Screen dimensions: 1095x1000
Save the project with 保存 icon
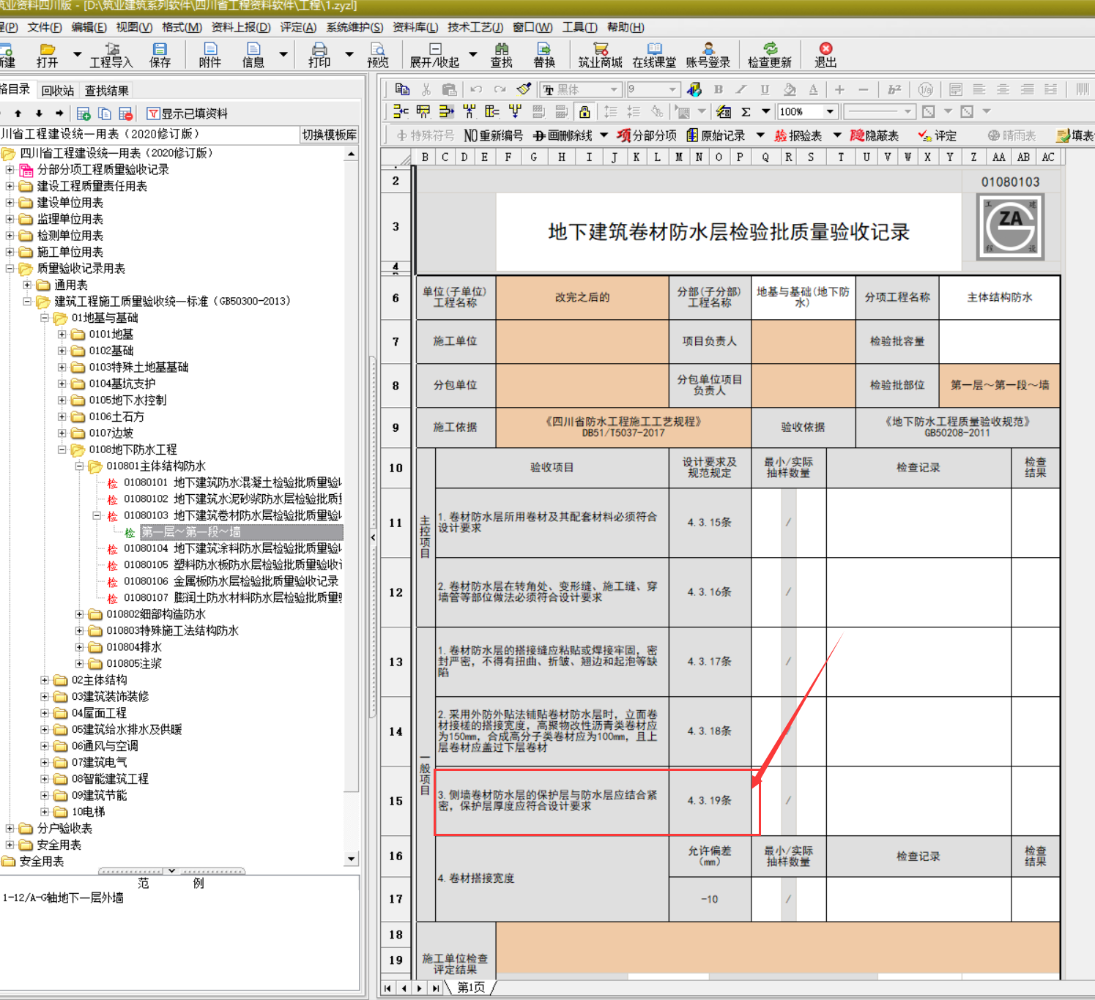point(160,49)
